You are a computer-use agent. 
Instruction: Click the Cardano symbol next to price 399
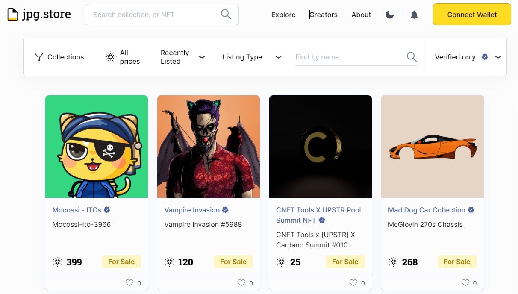tap(56, 262)
